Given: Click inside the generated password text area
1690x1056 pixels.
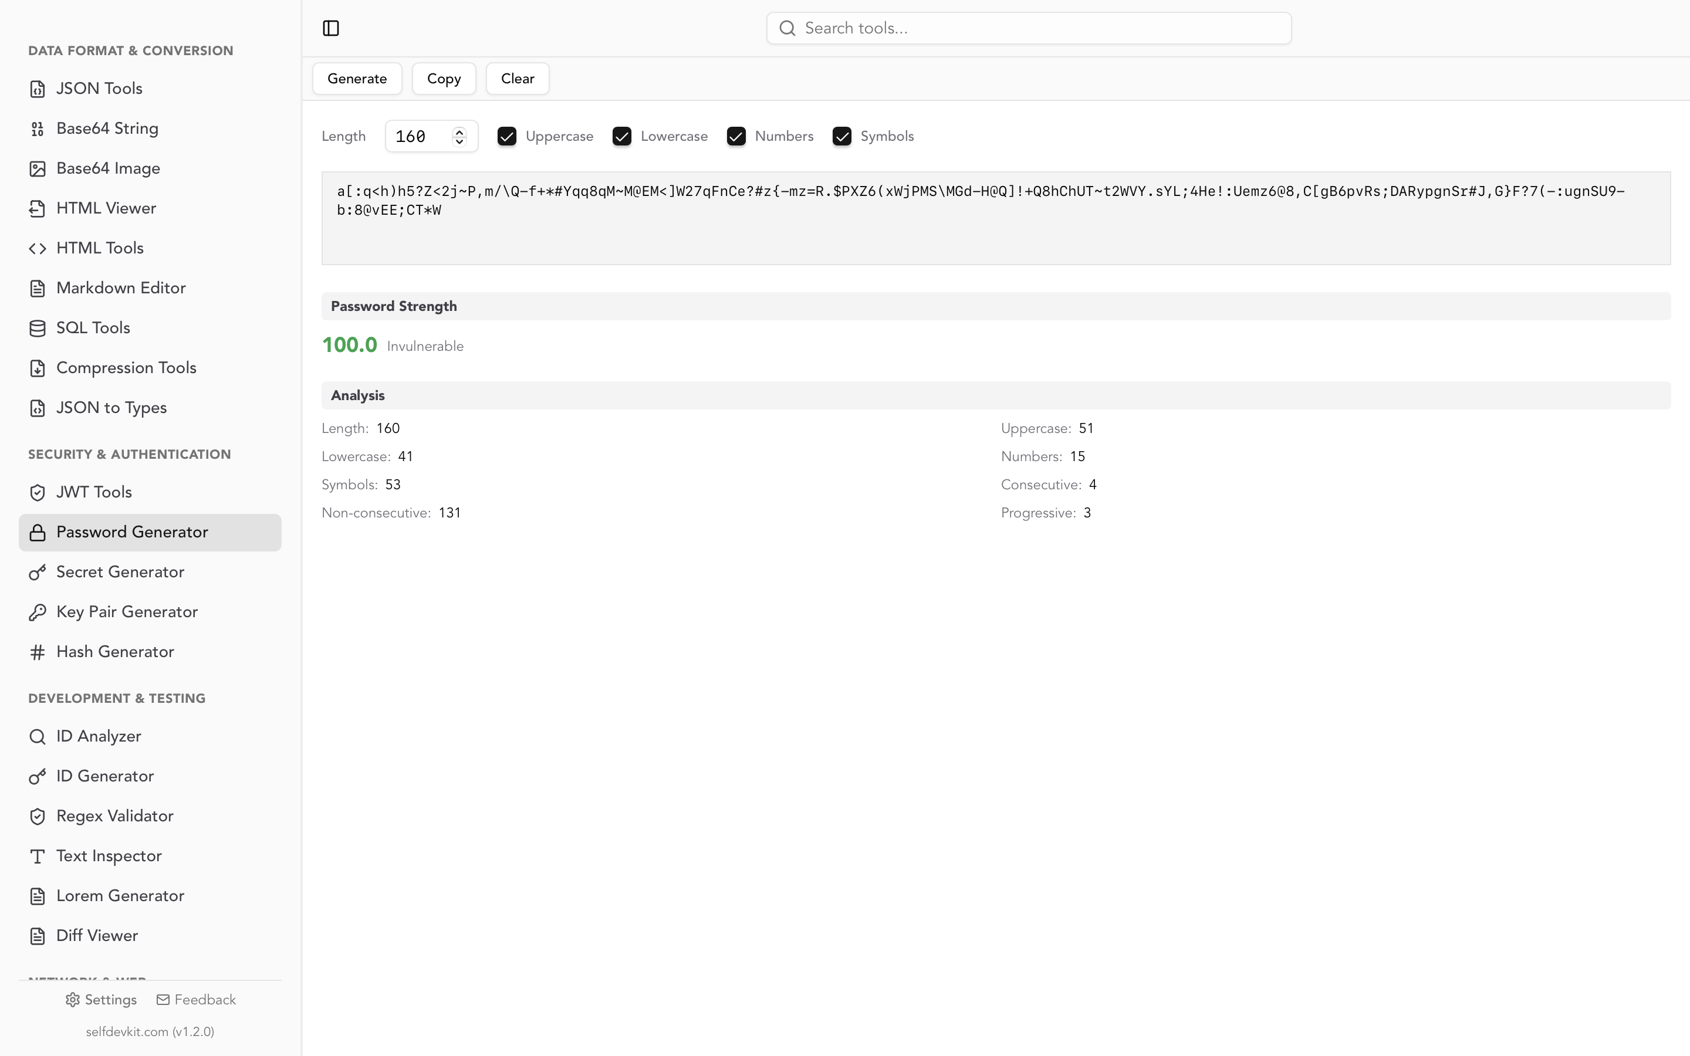Looking at the screenshot, I should click(996, 218).
